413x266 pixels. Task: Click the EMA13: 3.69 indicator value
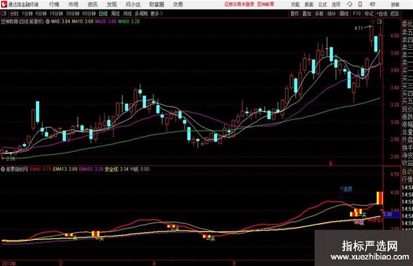tap(65, 169)
